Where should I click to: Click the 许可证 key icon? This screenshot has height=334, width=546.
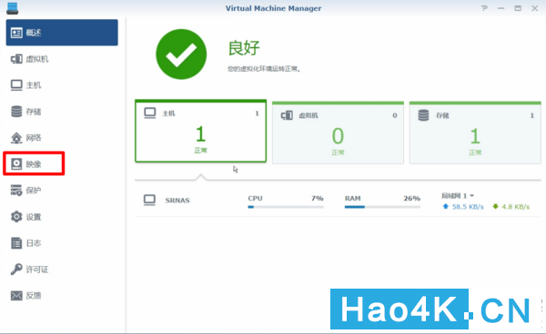pyautogui.click(x=16, y=269)
